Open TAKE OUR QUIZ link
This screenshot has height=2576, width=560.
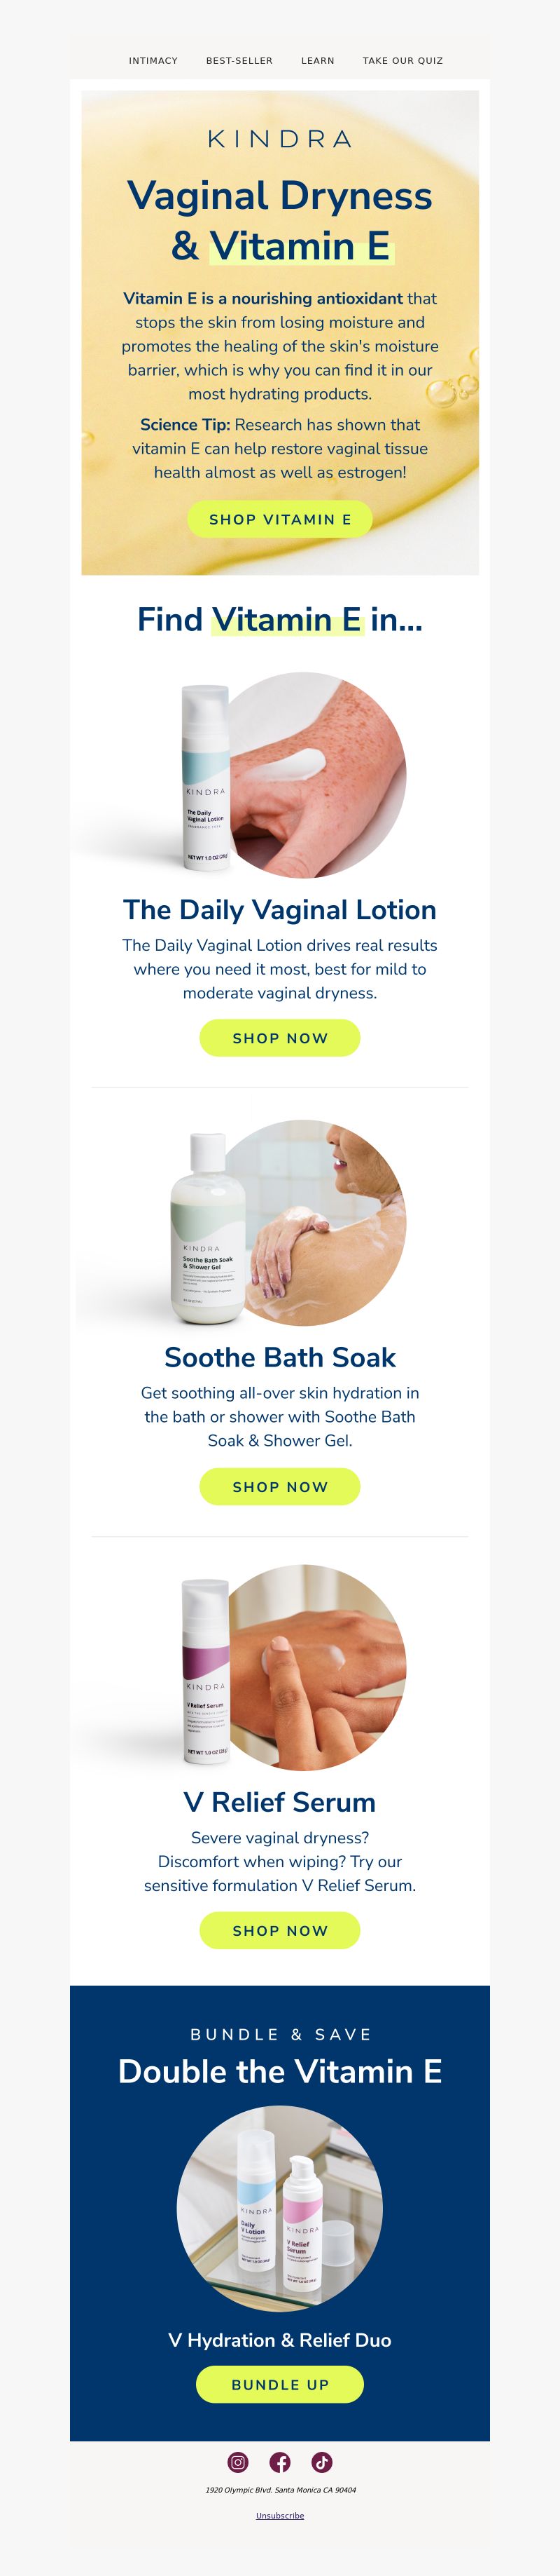[x=402, y=61]
